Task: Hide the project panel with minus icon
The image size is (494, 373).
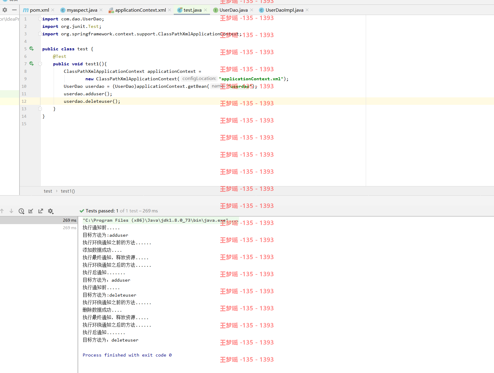Action: [x=14, y=10]
